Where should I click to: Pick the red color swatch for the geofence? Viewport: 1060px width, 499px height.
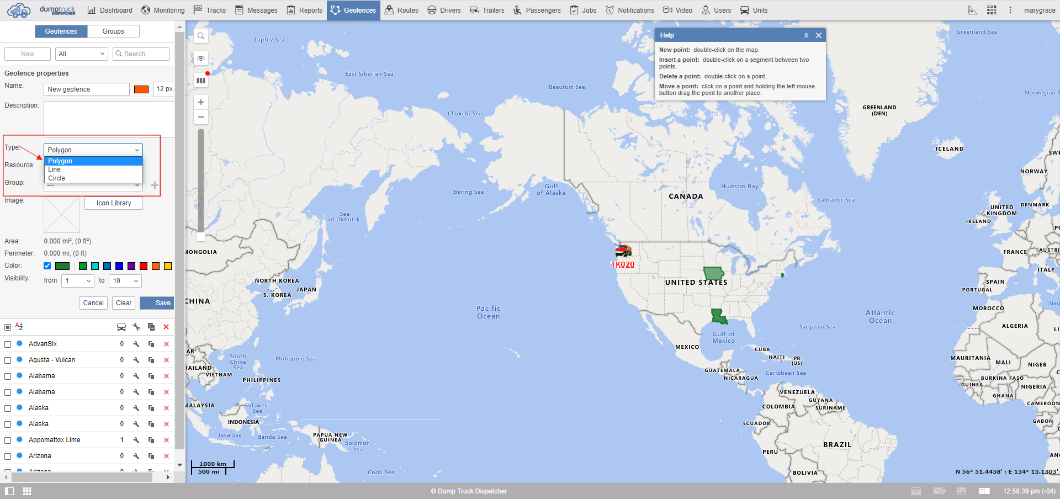pyautogui.click(x=143, y=266)
